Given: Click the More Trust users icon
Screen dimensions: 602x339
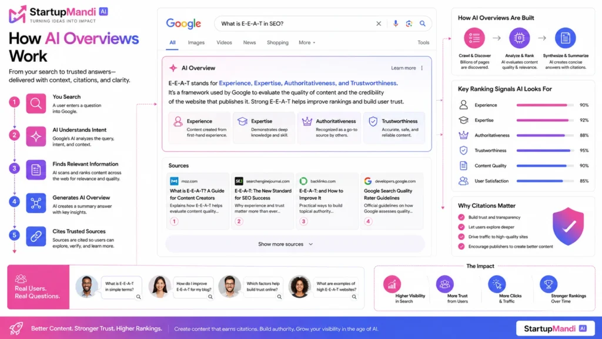Looking at the screenshot, I should [x=444, y=284].
